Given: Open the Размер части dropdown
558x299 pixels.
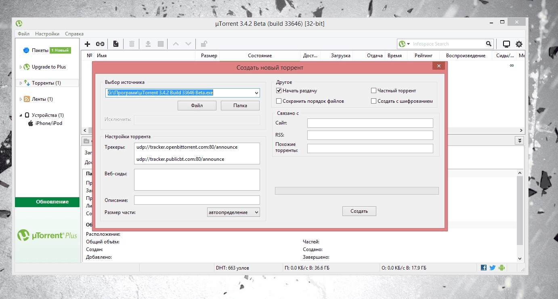Looking at the screenshot, I should tap(233, 212).
